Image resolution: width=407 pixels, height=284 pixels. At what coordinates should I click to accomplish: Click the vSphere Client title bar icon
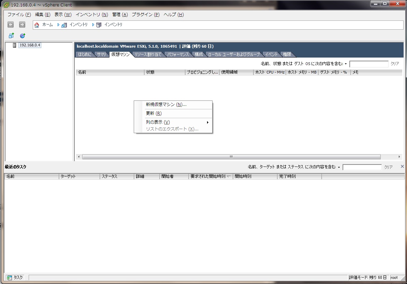tap(6, 5)
